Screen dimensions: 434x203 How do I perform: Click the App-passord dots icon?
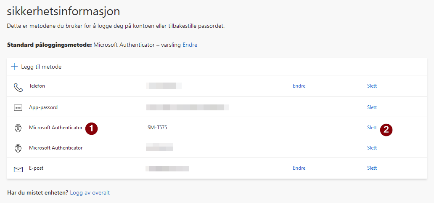click(x=18, y=108)
